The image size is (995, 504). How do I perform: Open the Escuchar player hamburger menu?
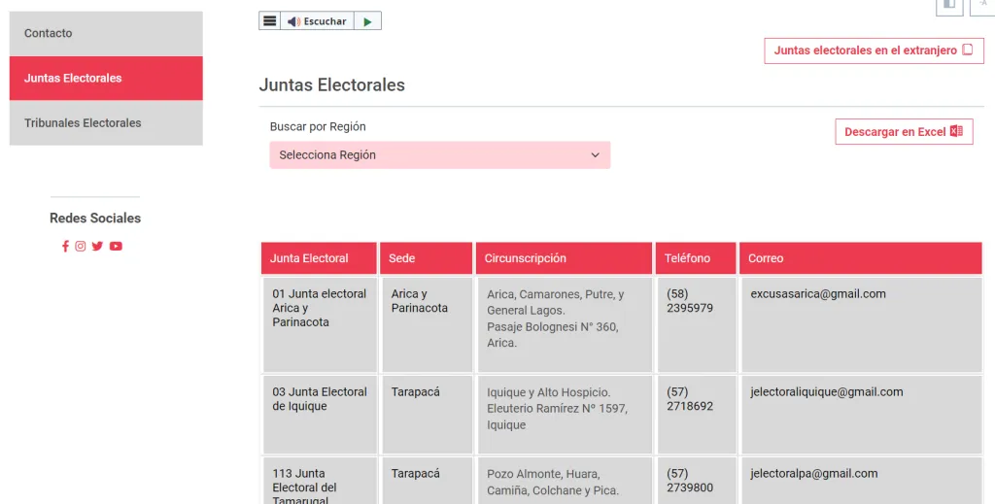pyautogui.click(x=270, y=21)
